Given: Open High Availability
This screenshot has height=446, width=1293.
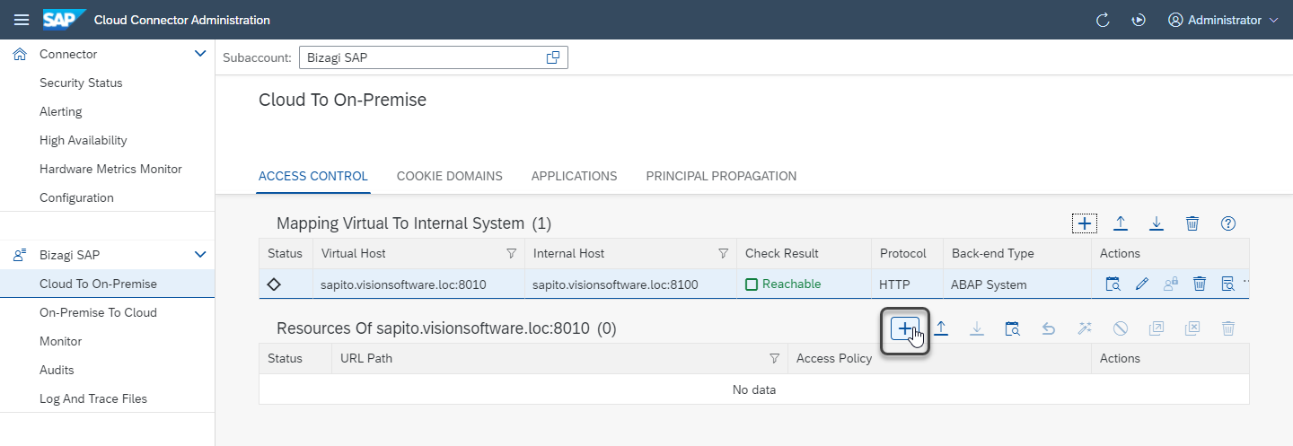Looking at the screenshot, I should [84, 140].
